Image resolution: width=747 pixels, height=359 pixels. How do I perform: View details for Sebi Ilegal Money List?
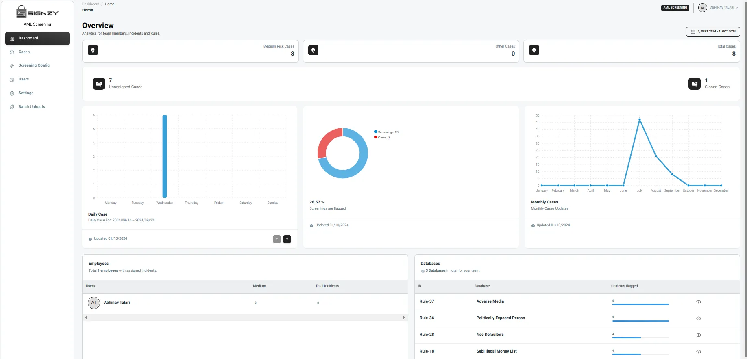[x=699, y=352]
